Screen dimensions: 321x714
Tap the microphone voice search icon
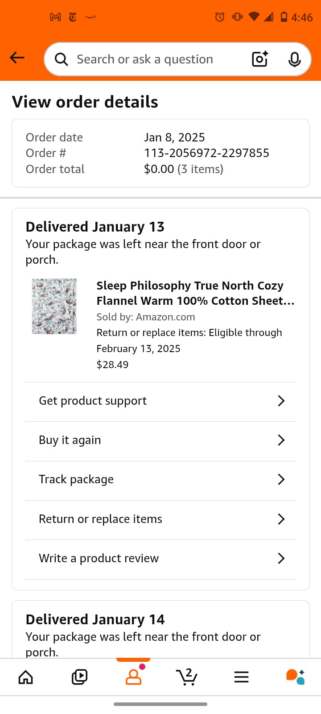295,59
